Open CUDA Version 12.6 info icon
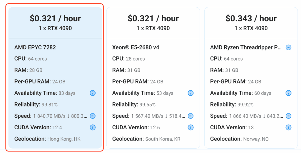This screenshot has width=301, height=153. coord(190,127)
